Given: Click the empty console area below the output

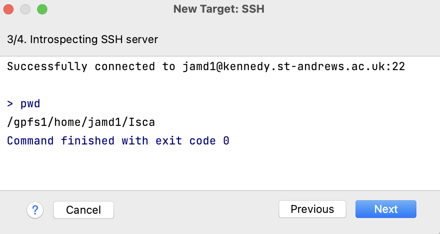Looking at the screenshot, I should point(220,169).
